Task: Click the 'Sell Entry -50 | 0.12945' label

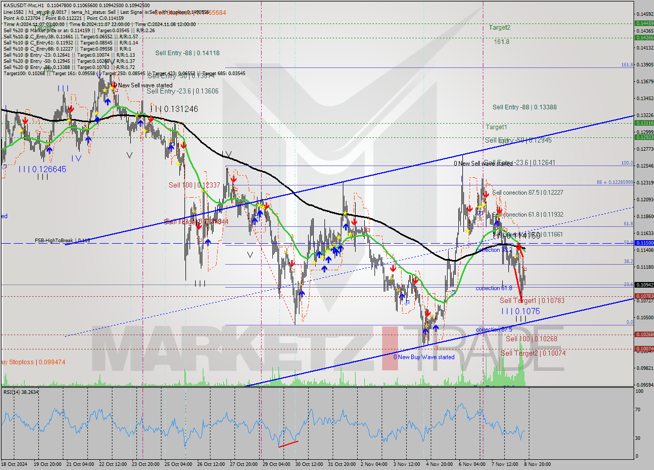Action: tap(518, 140)
